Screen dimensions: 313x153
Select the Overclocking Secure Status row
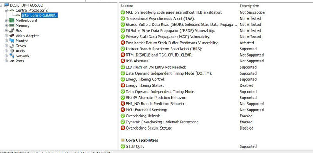216,128
